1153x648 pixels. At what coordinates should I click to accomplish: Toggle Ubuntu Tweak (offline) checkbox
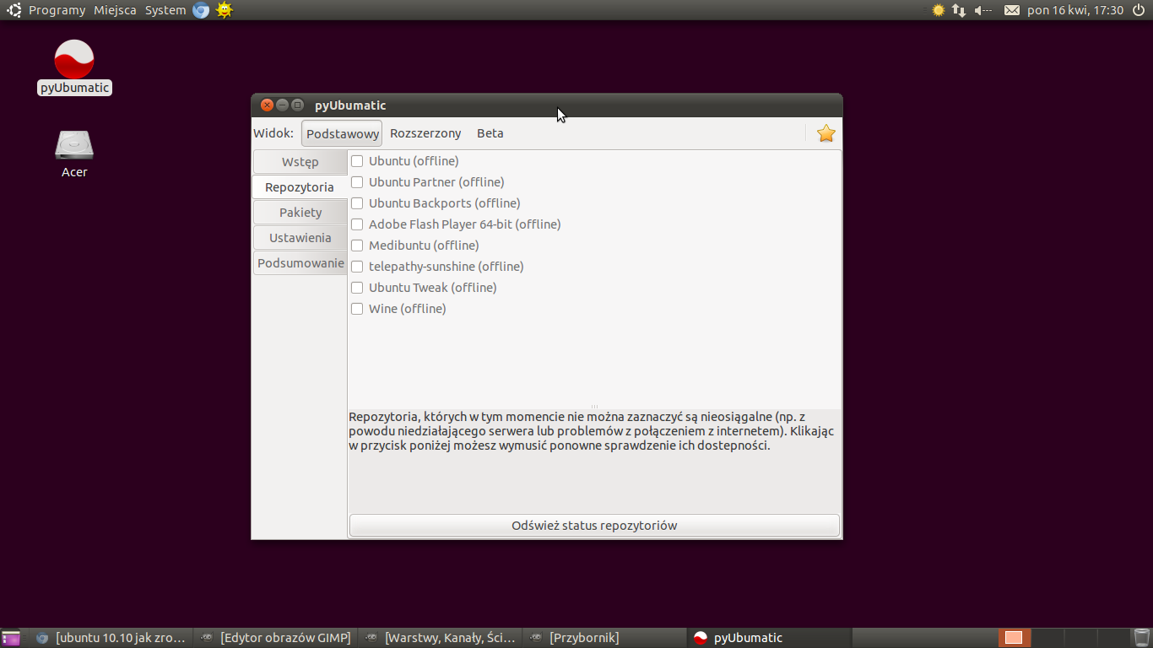pyautogui.click(x=357, y=288)
